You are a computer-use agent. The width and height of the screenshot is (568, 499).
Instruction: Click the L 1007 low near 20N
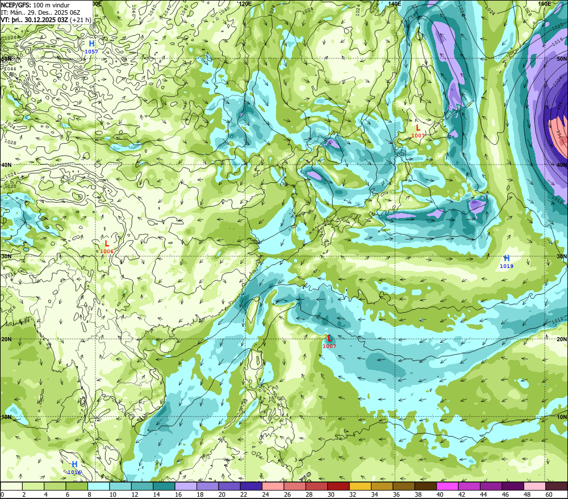pos(329,342)
